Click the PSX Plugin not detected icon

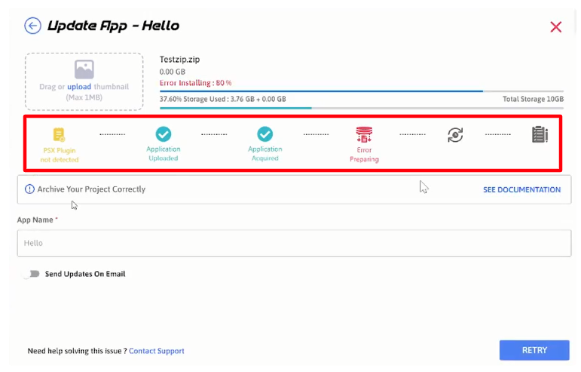60,135
